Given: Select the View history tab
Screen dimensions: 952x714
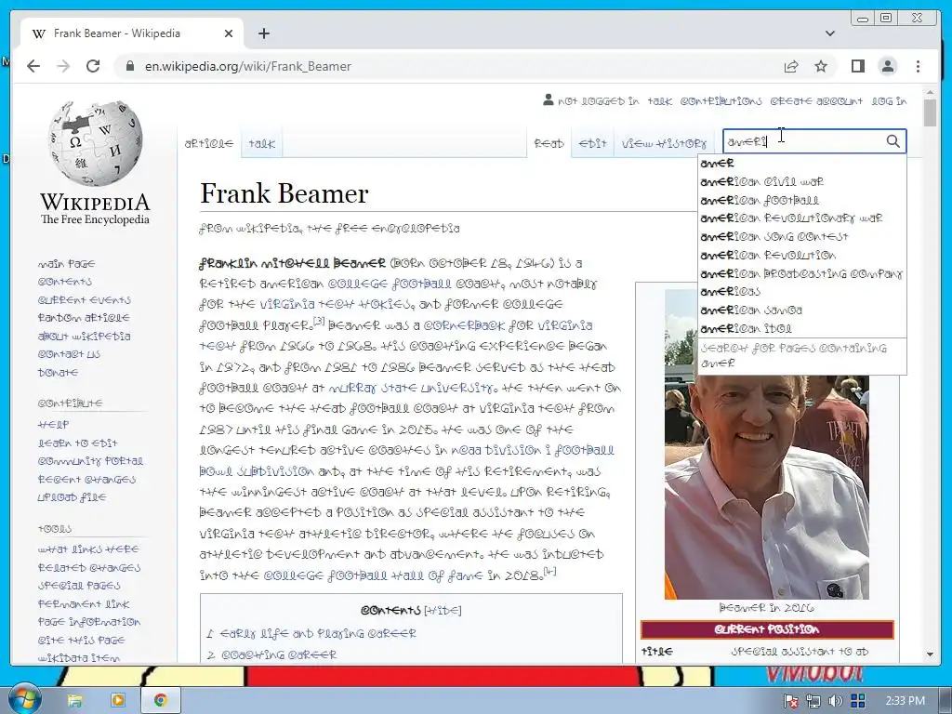Looking at the screenshot, I should [x=664, y=144].
